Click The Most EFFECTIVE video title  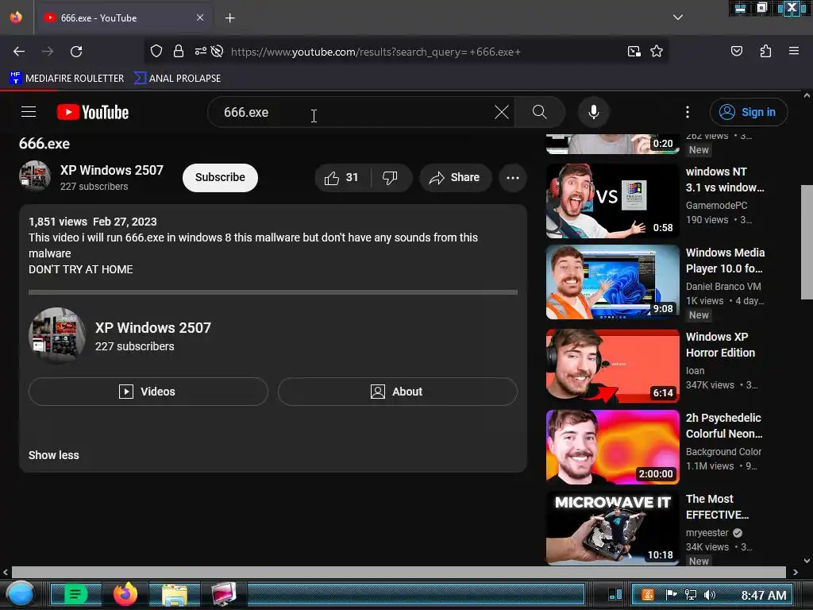coord(717,507)
